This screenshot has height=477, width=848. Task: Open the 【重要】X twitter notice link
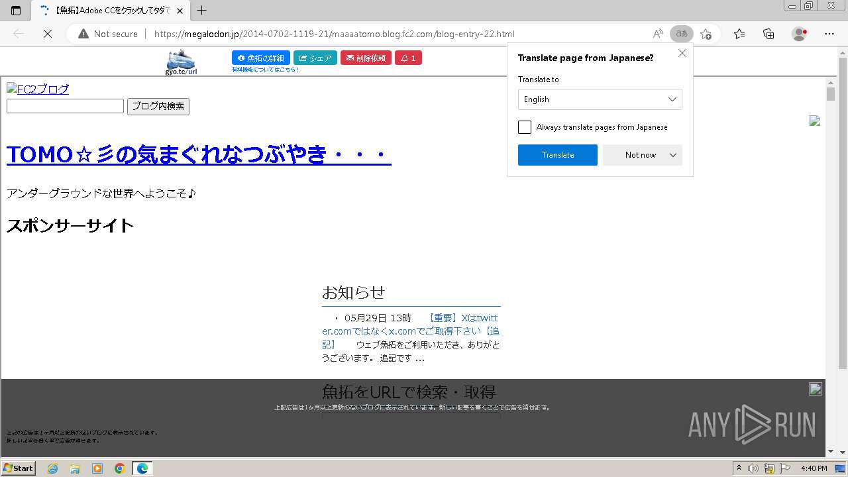click(411, 331)
